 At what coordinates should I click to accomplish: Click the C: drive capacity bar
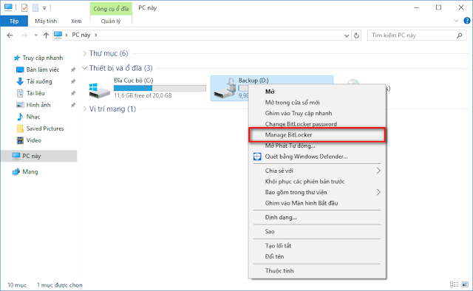pyautogui.click(x=160, y=88)
